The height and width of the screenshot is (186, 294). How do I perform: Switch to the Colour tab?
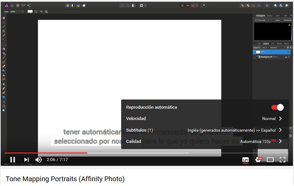270,16
